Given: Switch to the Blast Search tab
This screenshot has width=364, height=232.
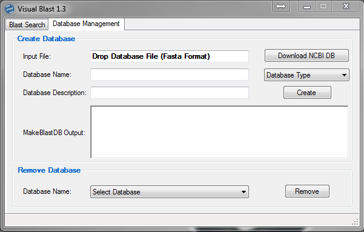Looking at the screenshot, I should coord(27,25).
